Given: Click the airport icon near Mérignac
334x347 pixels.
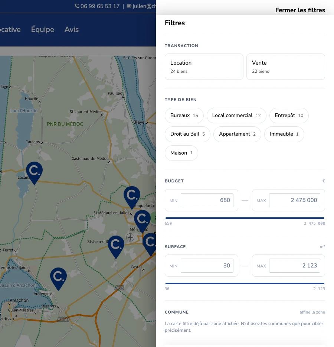Looking at the screenshot, I should 130,237.
